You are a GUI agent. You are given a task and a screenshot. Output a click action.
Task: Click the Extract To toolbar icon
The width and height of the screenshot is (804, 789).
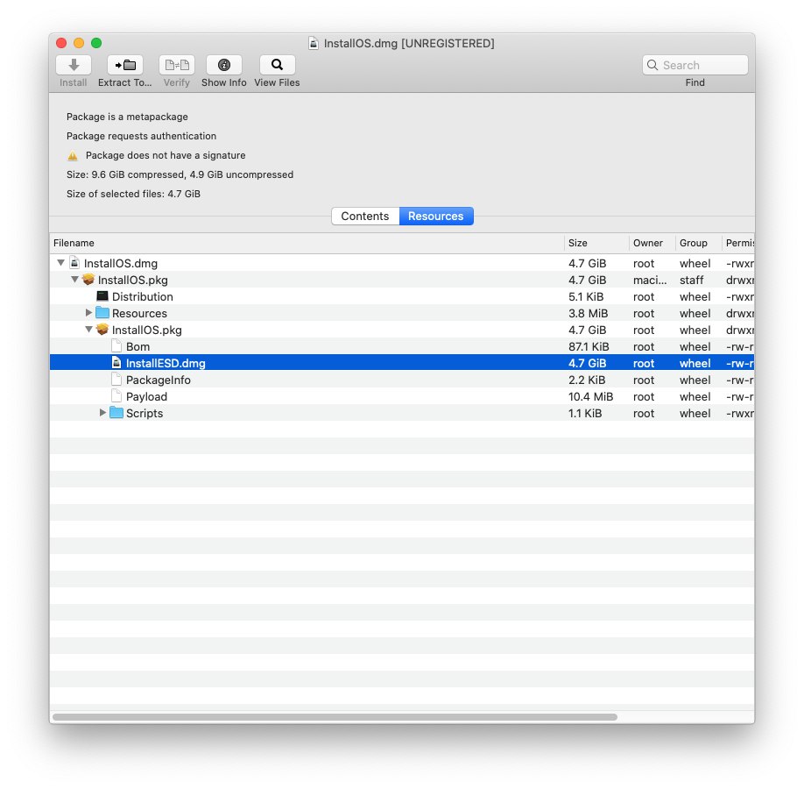coord(125,65)
